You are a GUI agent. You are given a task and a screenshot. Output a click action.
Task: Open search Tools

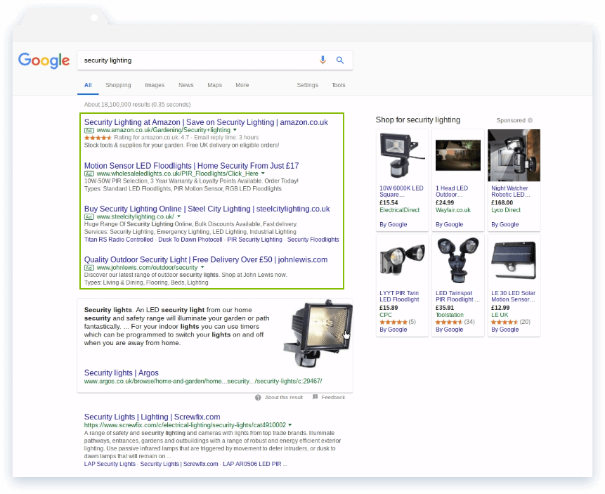tap(339, 85)
